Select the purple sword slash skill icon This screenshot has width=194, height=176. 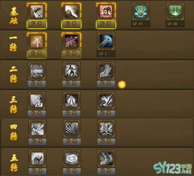coord(71,41)
